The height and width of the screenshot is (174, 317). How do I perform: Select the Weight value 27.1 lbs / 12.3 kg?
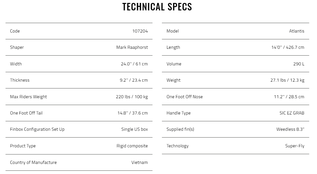tap(287, 80)
